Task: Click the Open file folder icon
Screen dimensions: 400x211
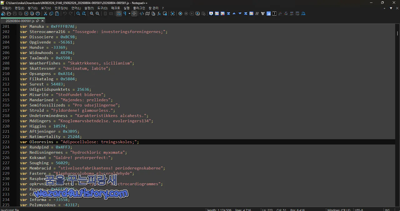Action: pyautogui.click(x=9, y=14)
